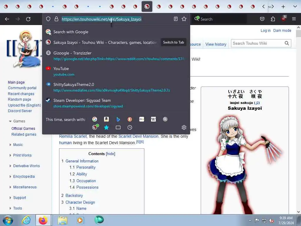Viewport: 301px width, 226px height.
Task: Select the YouTube suggestion
Action: point(116,71)
